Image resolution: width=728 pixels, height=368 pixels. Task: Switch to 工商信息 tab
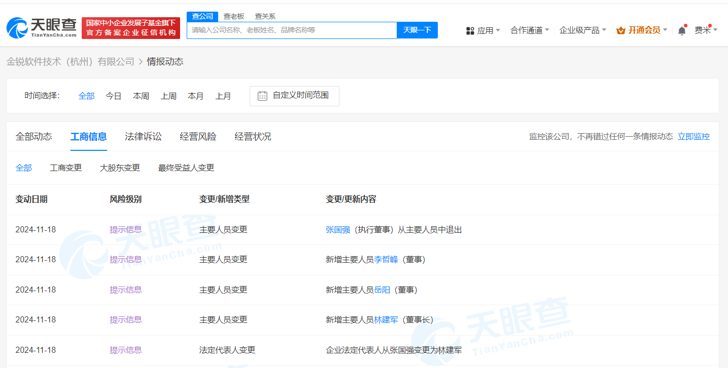(x=89, y=137)
